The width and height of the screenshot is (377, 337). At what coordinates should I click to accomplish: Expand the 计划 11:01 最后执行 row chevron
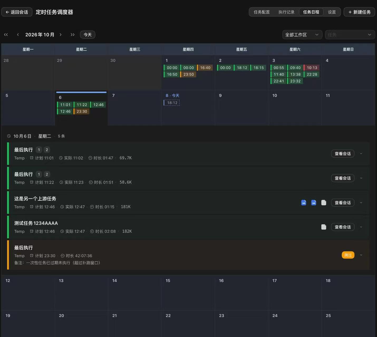coord(361,154)
